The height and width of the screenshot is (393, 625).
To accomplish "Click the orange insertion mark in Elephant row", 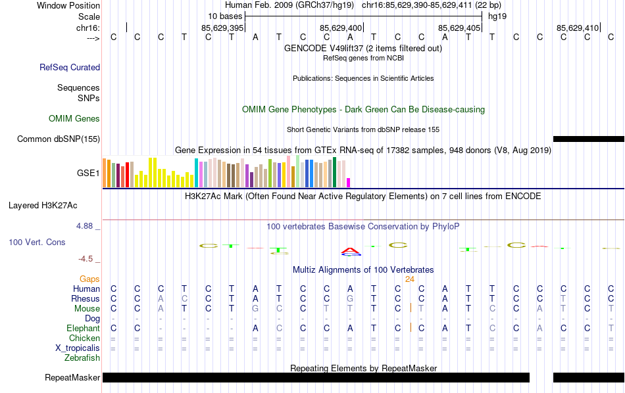I will [411, 327].
